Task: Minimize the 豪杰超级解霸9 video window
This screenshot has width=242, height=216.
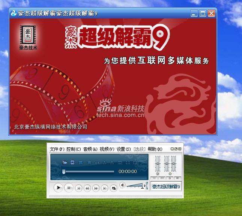Action: point(194,13)
